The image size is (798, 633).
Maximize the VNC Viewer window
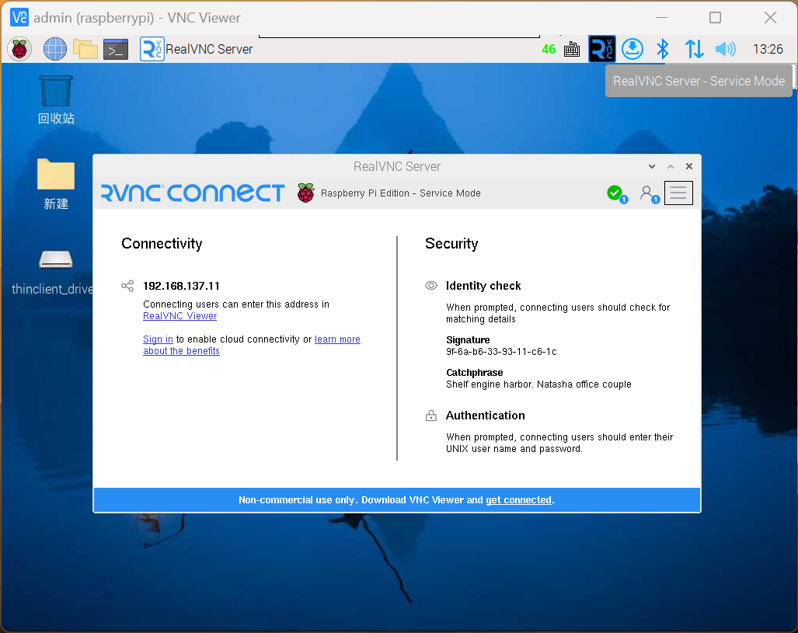tap(715, 17)
